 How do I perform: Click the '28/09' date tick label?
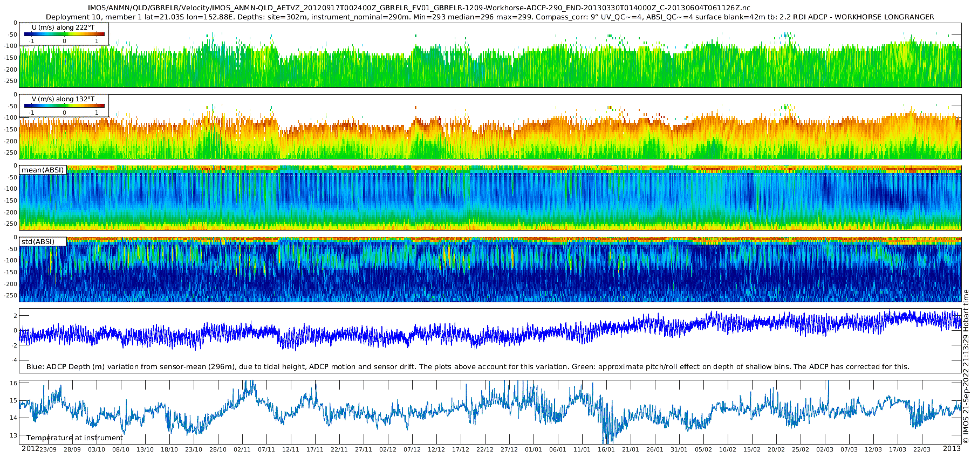click(72, 449)
